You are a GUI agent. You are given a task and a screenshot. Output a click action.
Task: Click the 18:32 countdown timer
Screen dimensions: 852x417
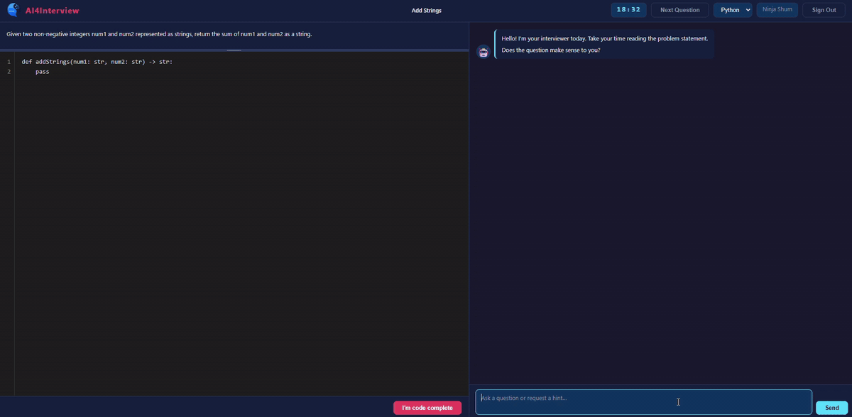pyautogui.click(x=628, y=10)
